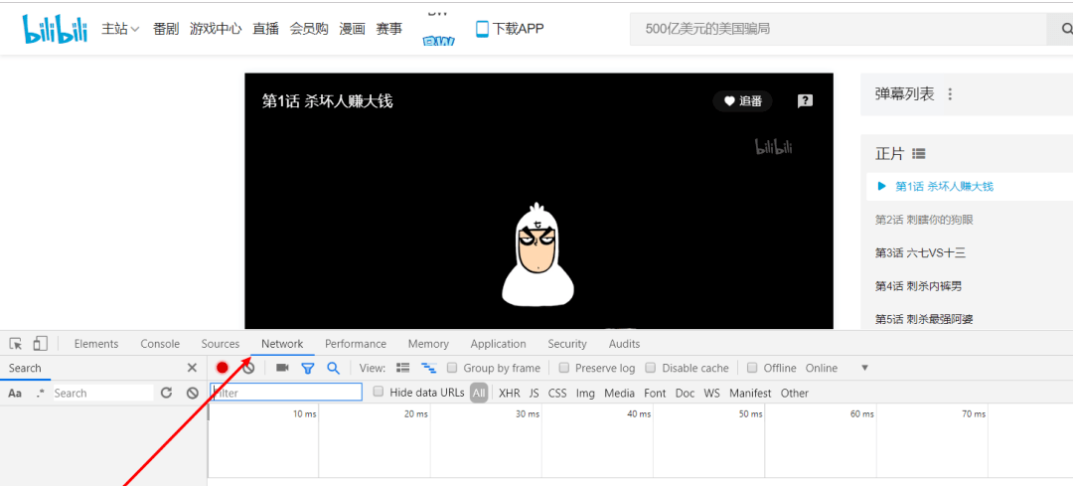Filter requests by JS
1073x486 pixels.
[535, 393]
